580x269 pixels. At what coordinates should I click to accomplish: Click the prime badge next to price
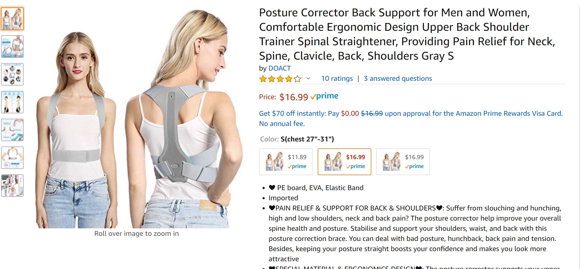(x=324, y=96)
